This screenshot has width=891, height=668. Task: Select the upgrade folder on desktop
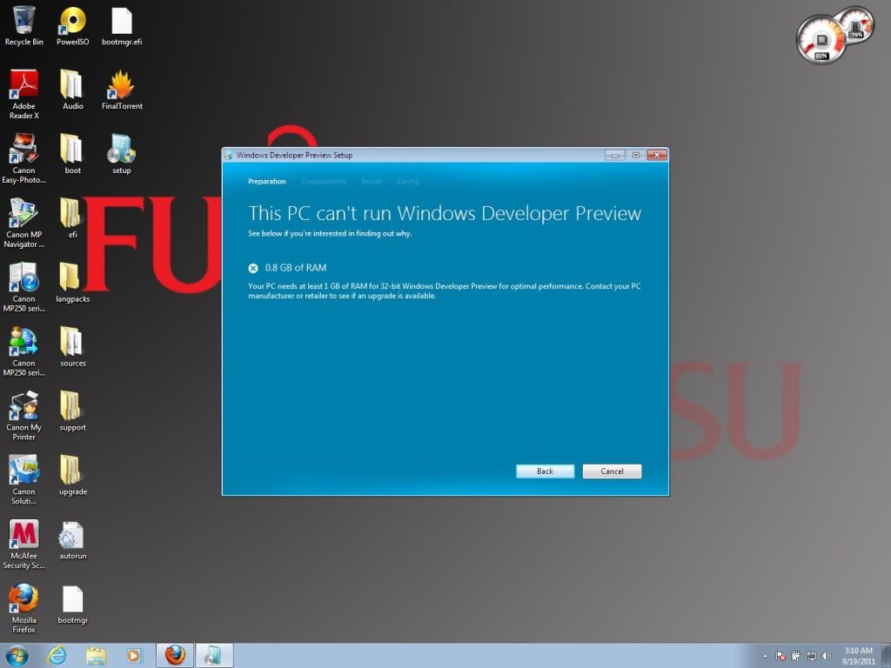point(73,476)
